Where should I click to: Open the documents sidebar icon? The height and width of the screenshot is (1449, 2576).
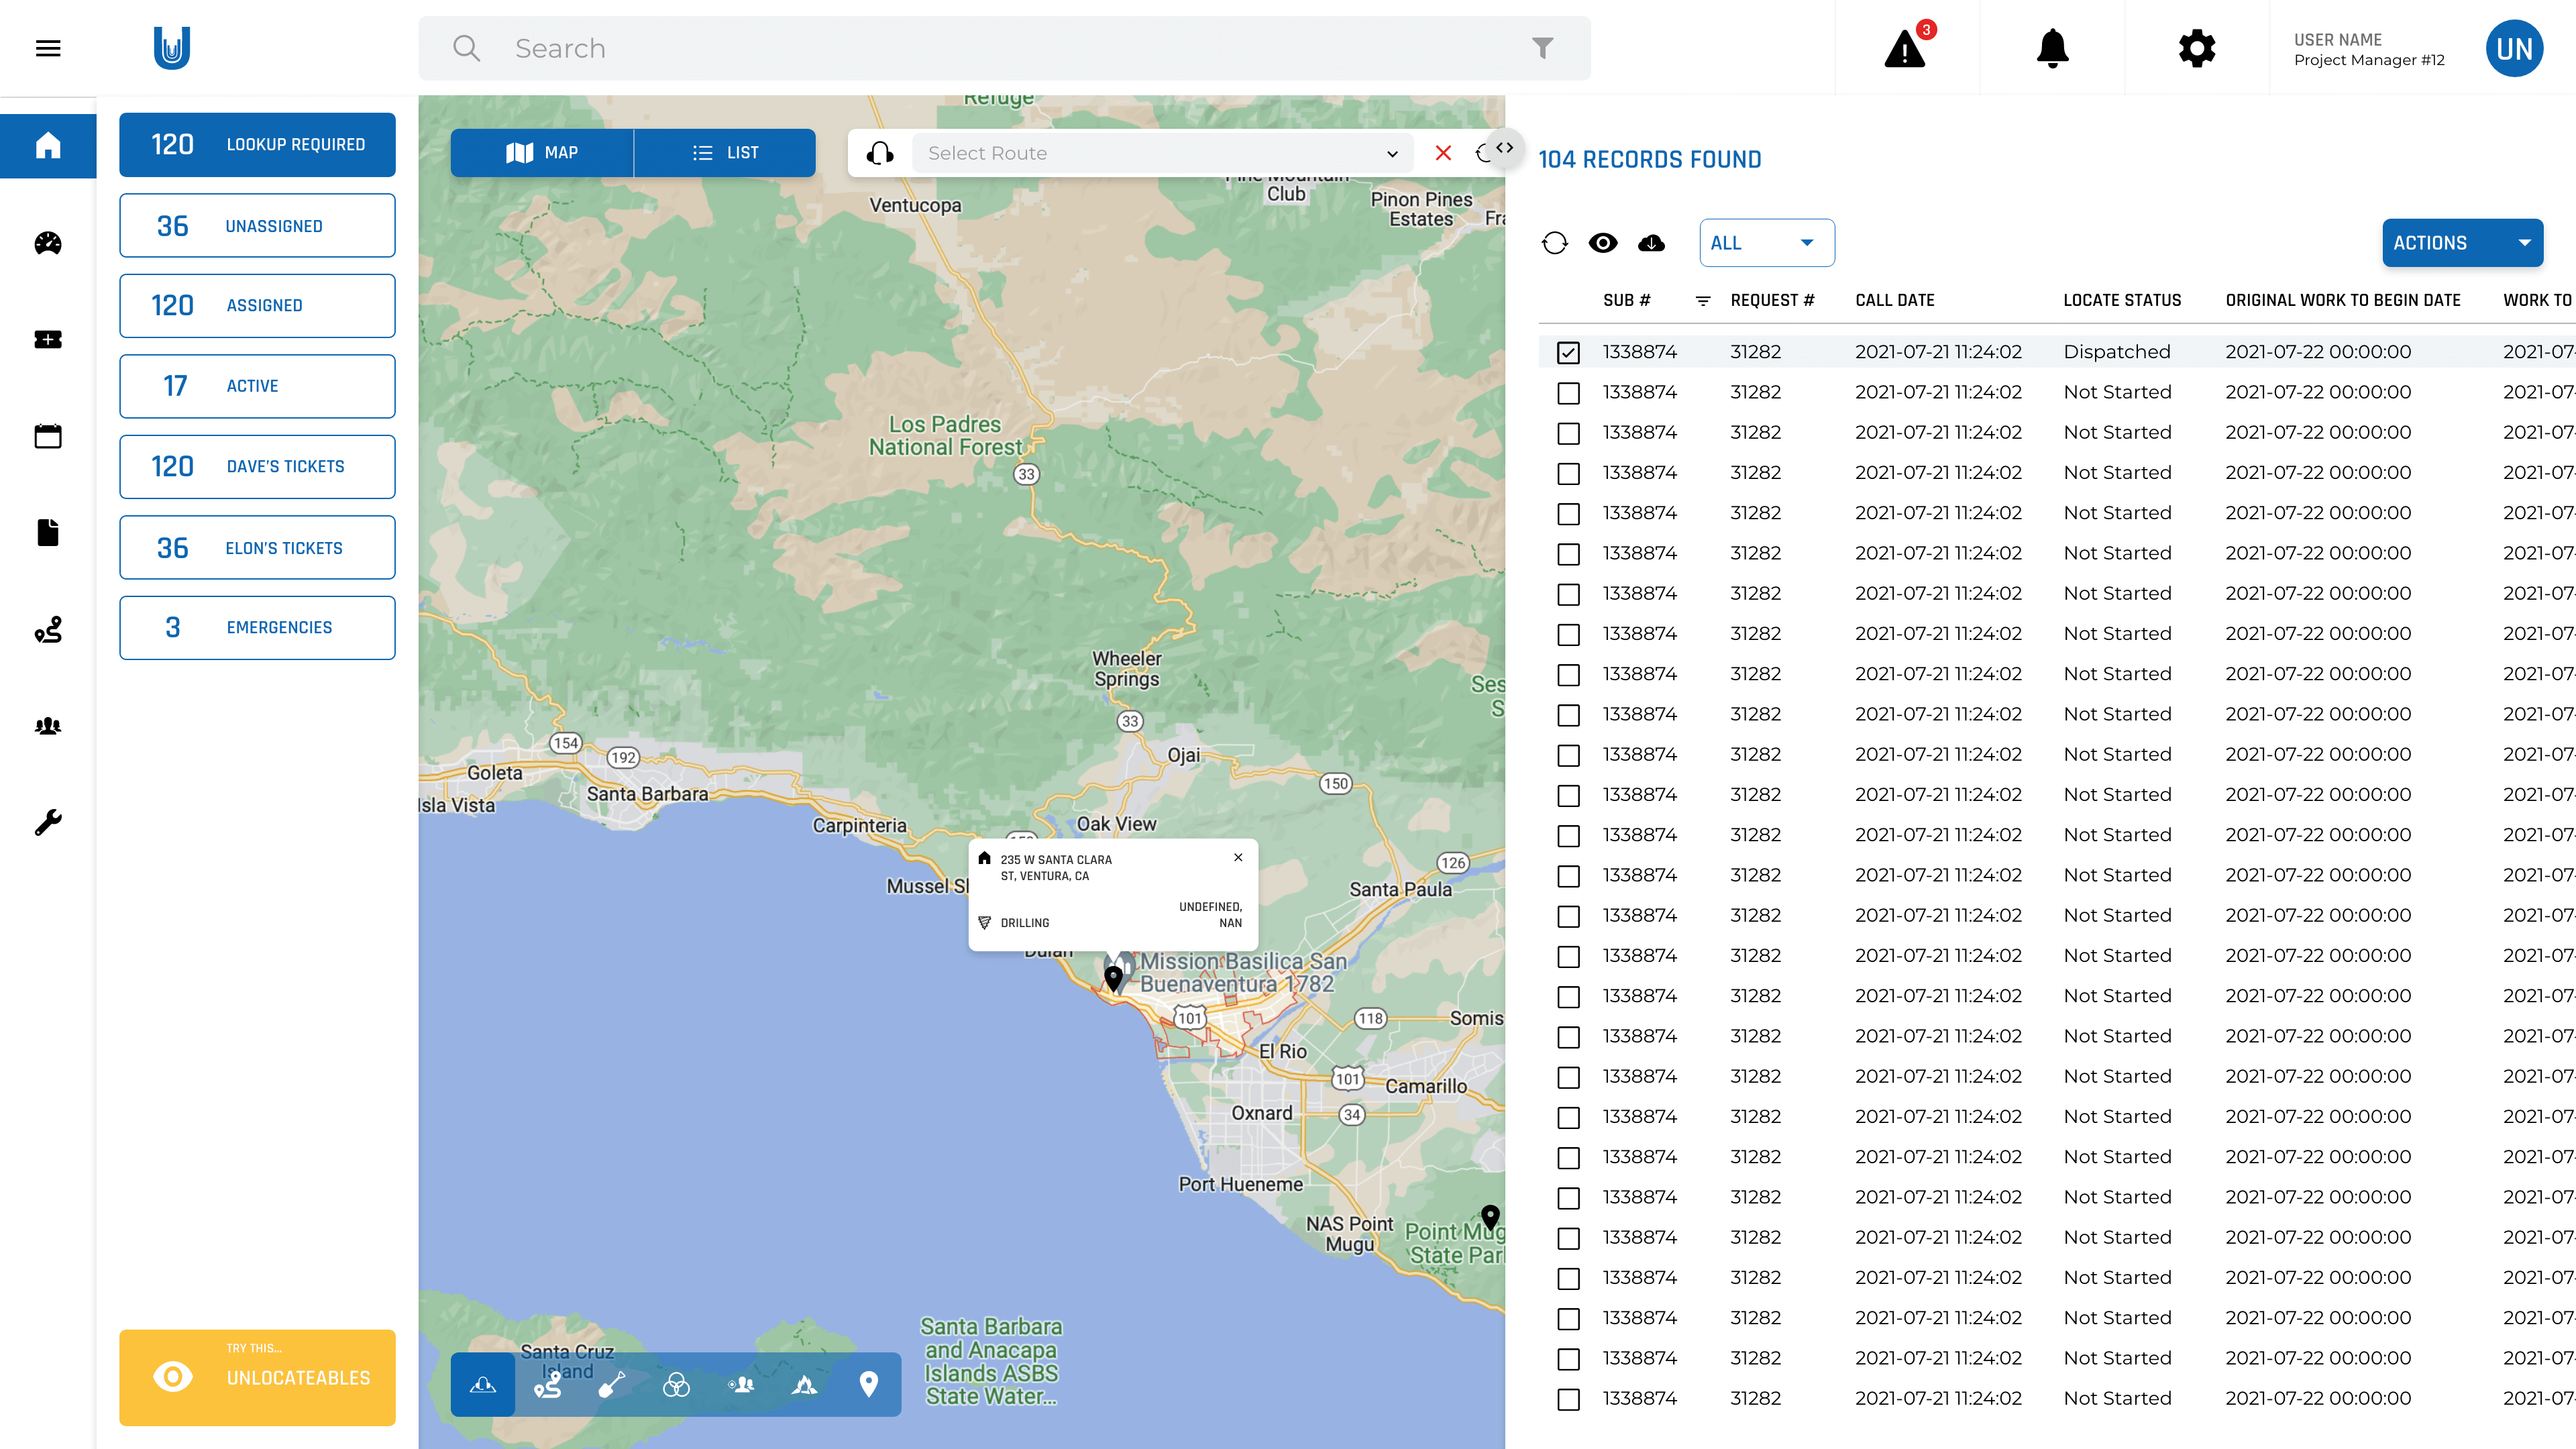pos(48,533)
